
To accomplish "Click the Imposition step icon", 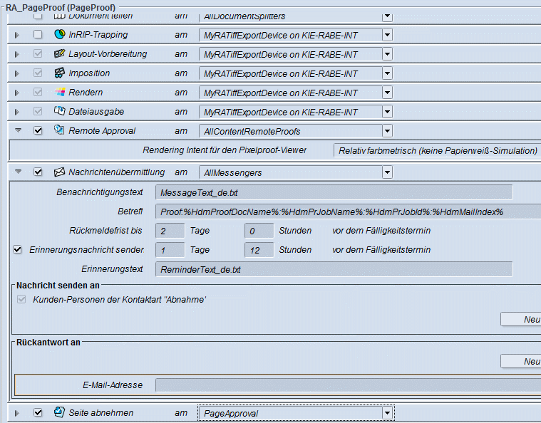I will pyautogui.click(x=59, y=73).
